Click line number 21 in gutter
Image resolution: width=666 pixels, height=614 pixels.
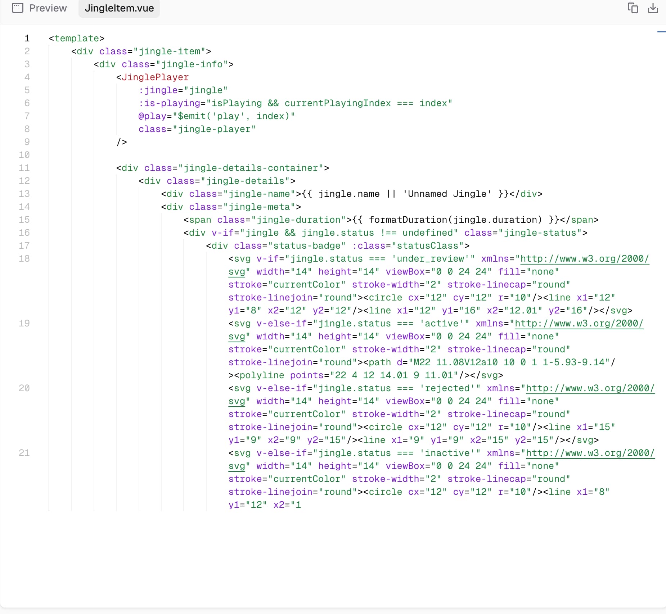coord(24,453)
